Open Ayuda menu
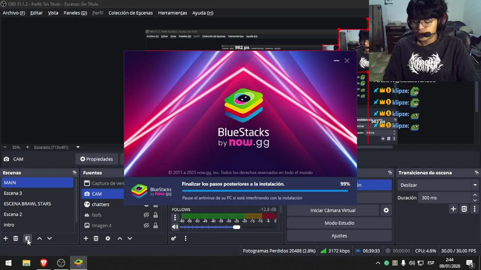The height and width of the screenshot is (270, 481). click(203, 13)
